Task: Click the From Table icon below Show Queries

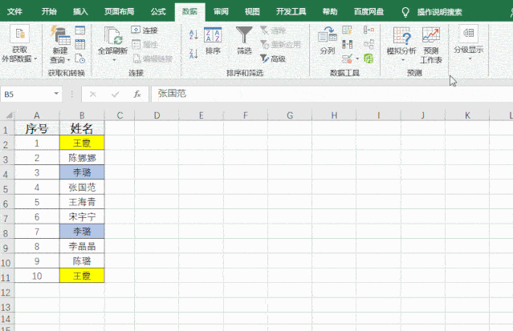Action: coord(80,44)
